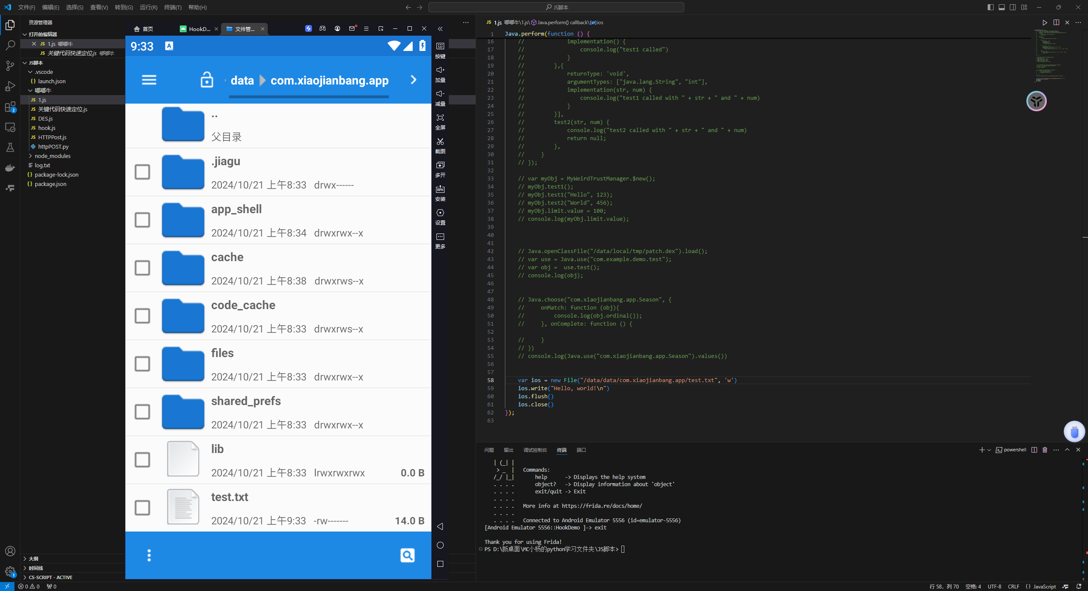Open the 终端(T) menu in menu bar

point(173,7)
